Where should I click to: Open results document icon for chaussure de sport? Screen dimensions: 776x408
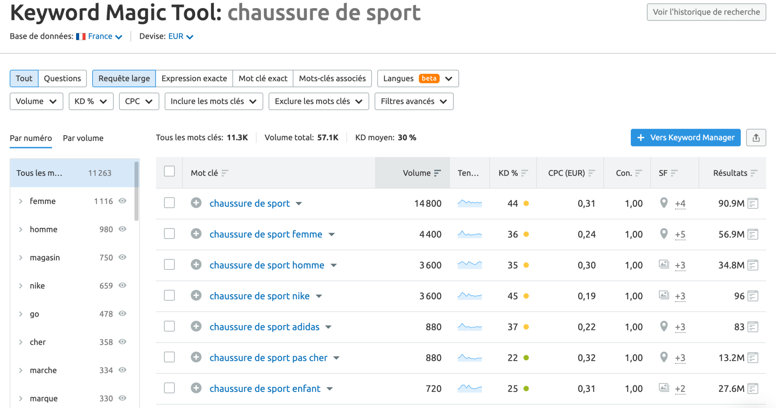click(753, 203)
